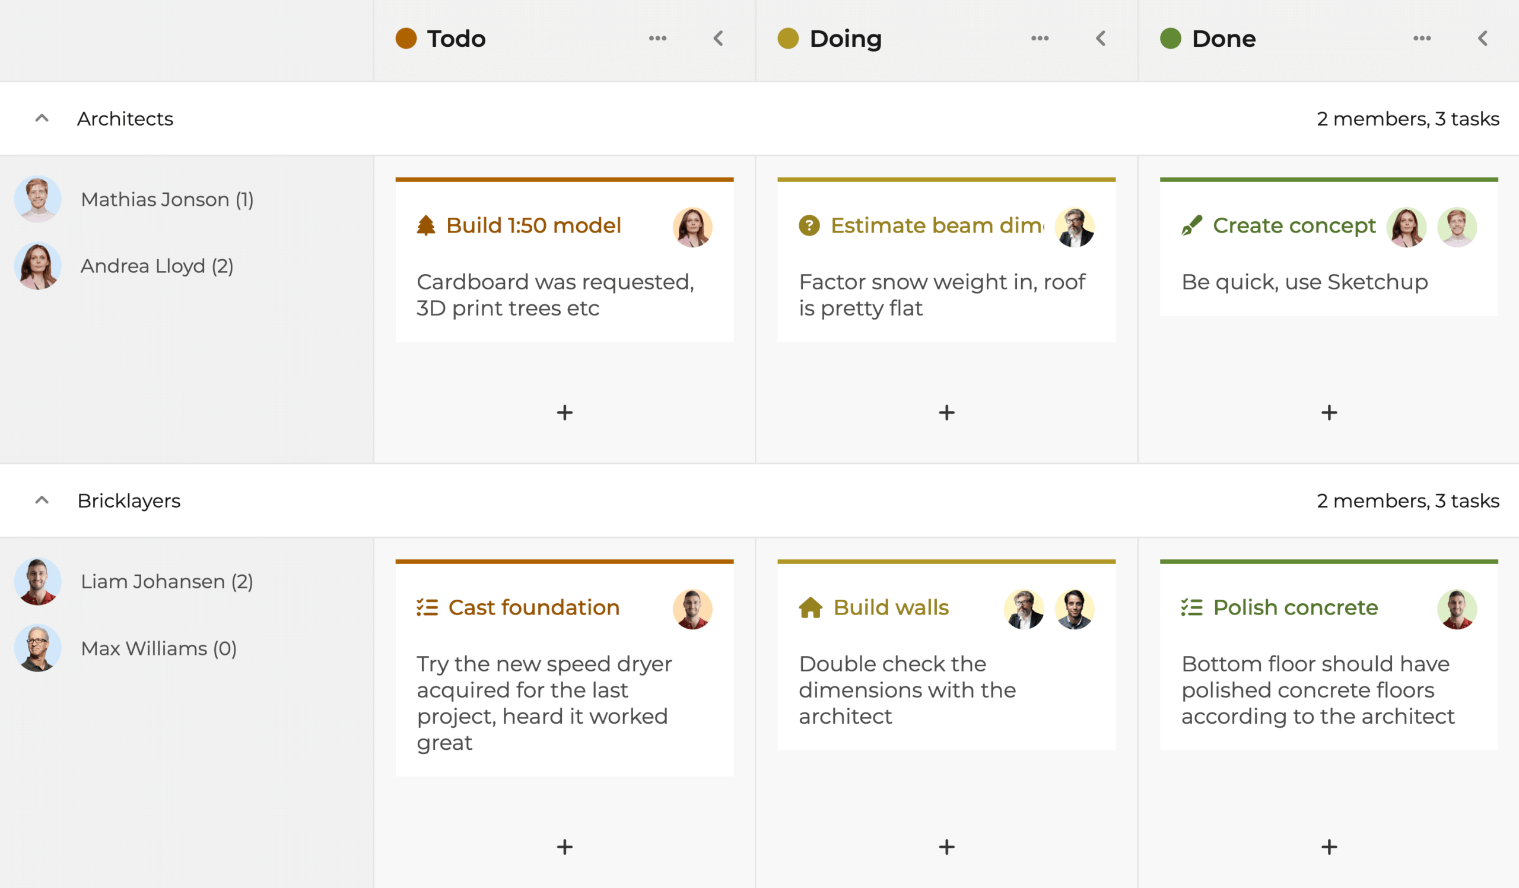Click the question mark icon on Estimate beam card
This screenshot has width=1519, height=888.
pyautogui.click(x=809, y=226)
